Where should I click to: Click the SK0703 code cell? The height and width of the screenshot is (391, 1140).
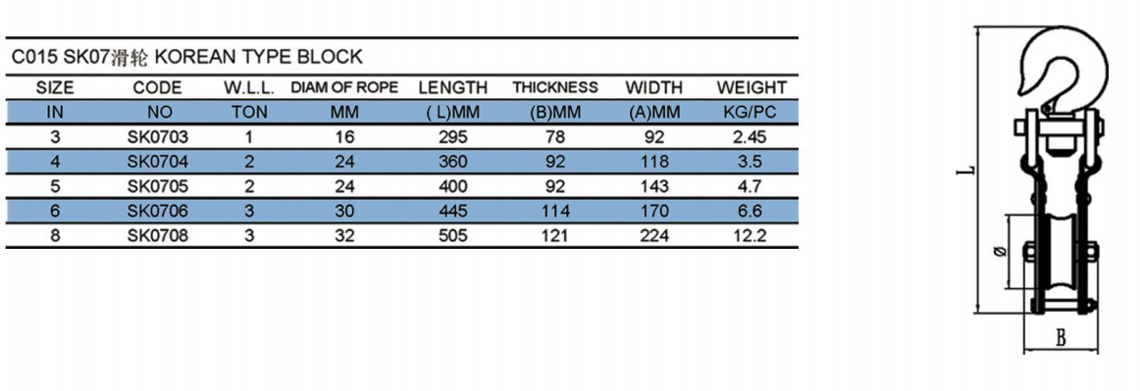coord(158,136)
